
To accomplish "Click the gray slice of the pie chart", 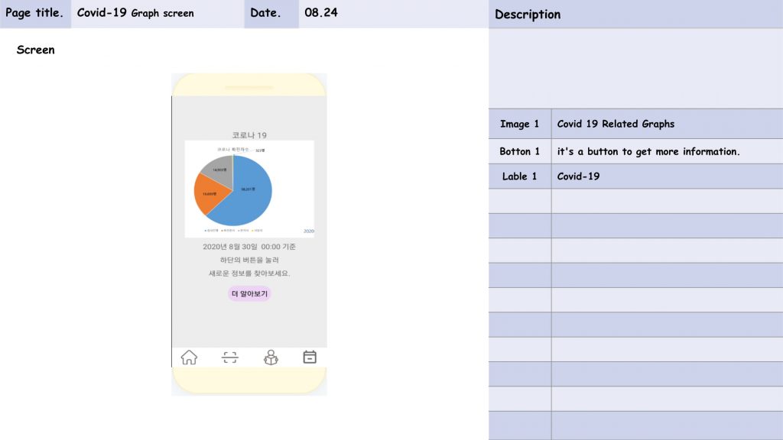I will click(x=219, y=169).
